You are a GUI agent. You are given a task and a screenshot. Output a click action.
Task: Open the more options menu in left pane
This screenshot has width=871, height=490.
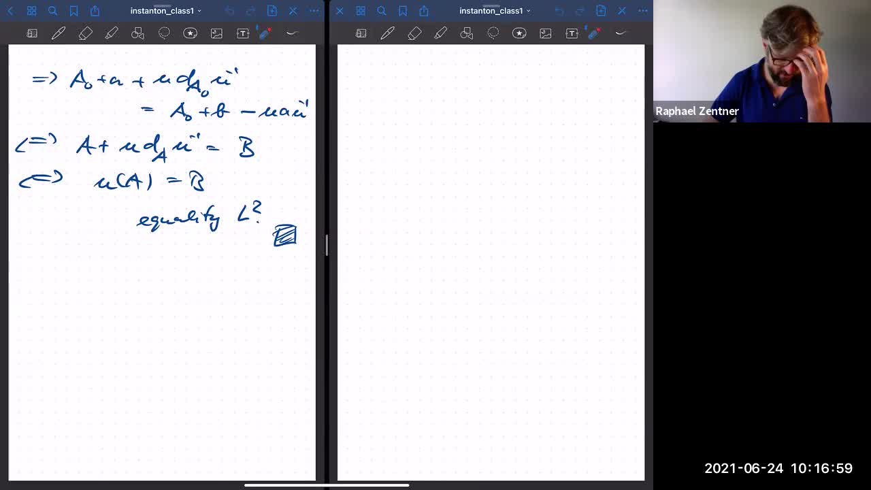coord(314,11)
